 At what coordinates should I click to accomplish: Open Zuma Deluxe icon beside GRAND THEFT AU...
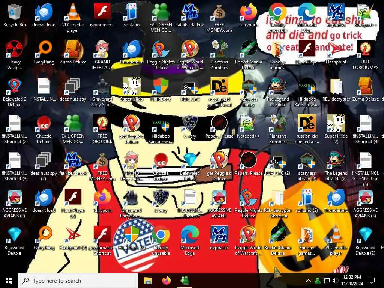coord(73,52)
